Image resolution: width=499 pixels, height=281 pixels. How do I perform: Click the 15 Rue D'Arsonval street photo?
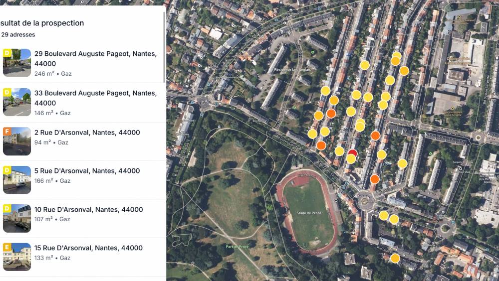[x=17, y=257]
